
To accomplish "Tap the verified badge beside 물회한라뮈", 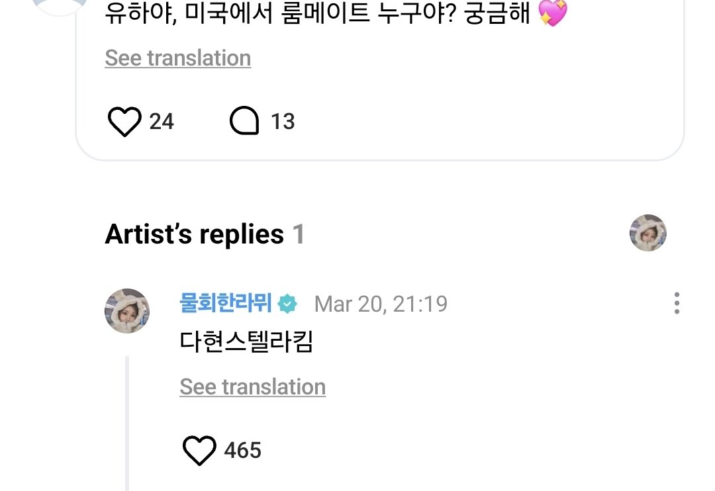I will pos(287,304).
